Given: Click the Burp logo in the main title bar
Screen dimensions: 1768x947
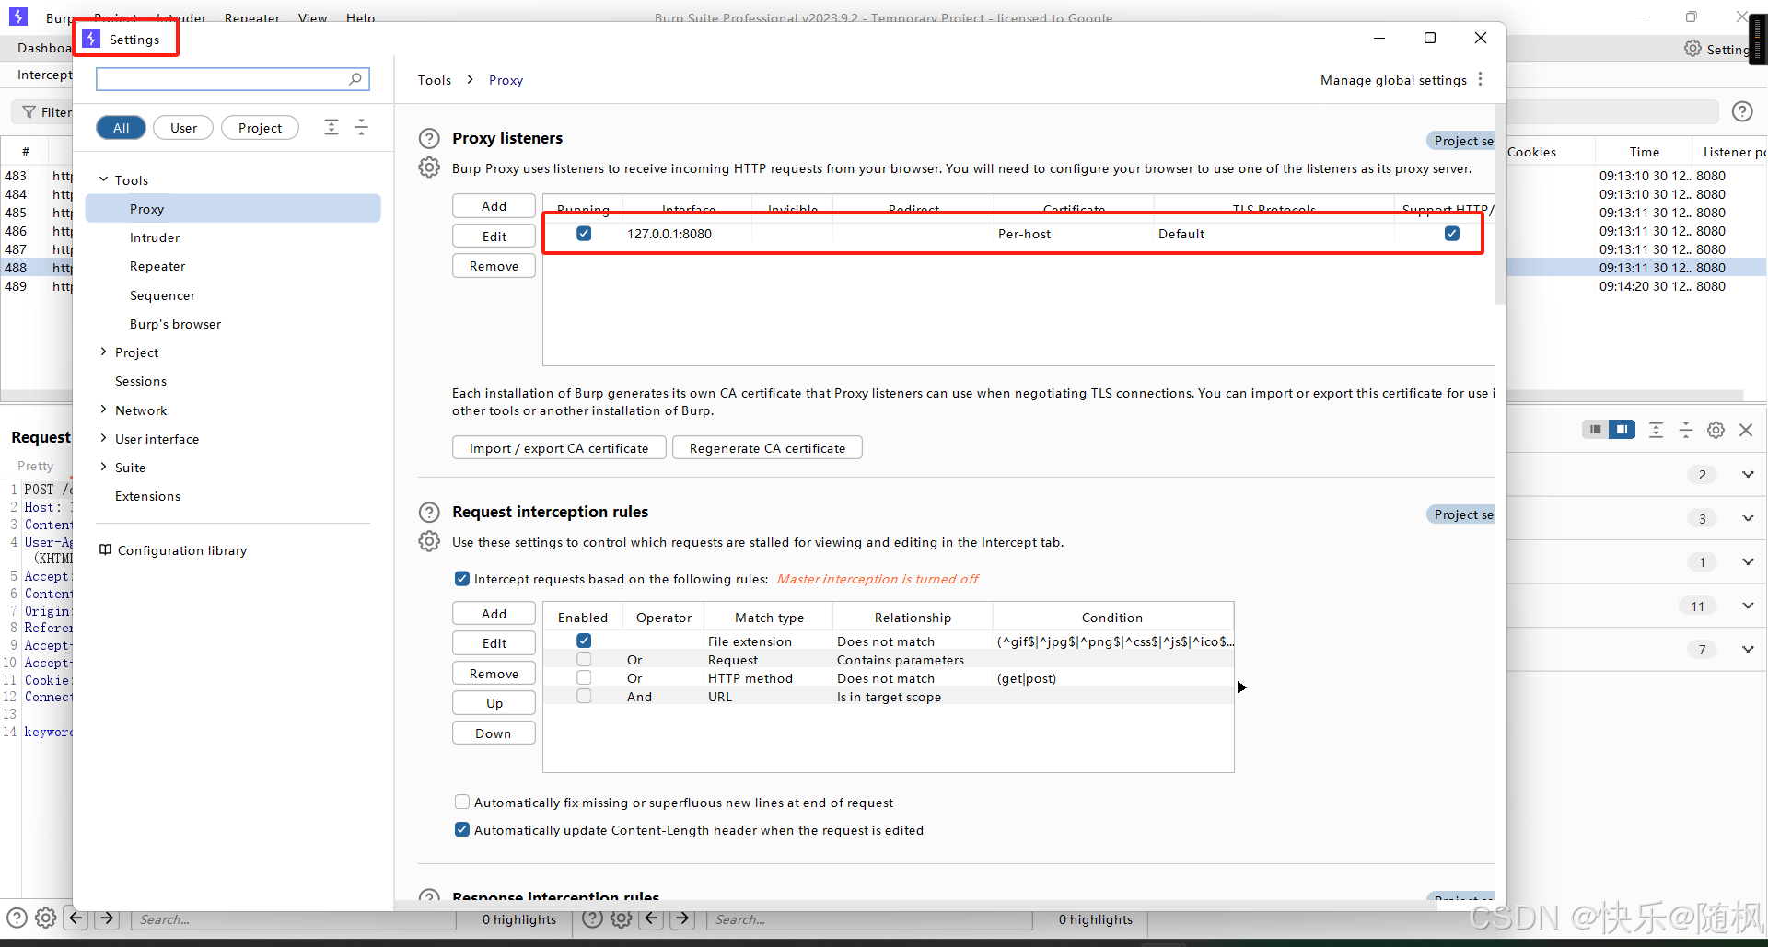Looking at the screenshot, I should tap(18, 17).
